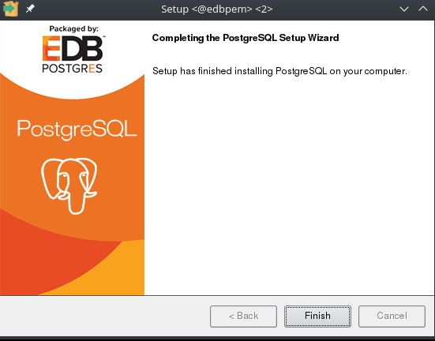Click the Finish button
435x341 pixels.
pyautogui.click(x=317, y=317)
